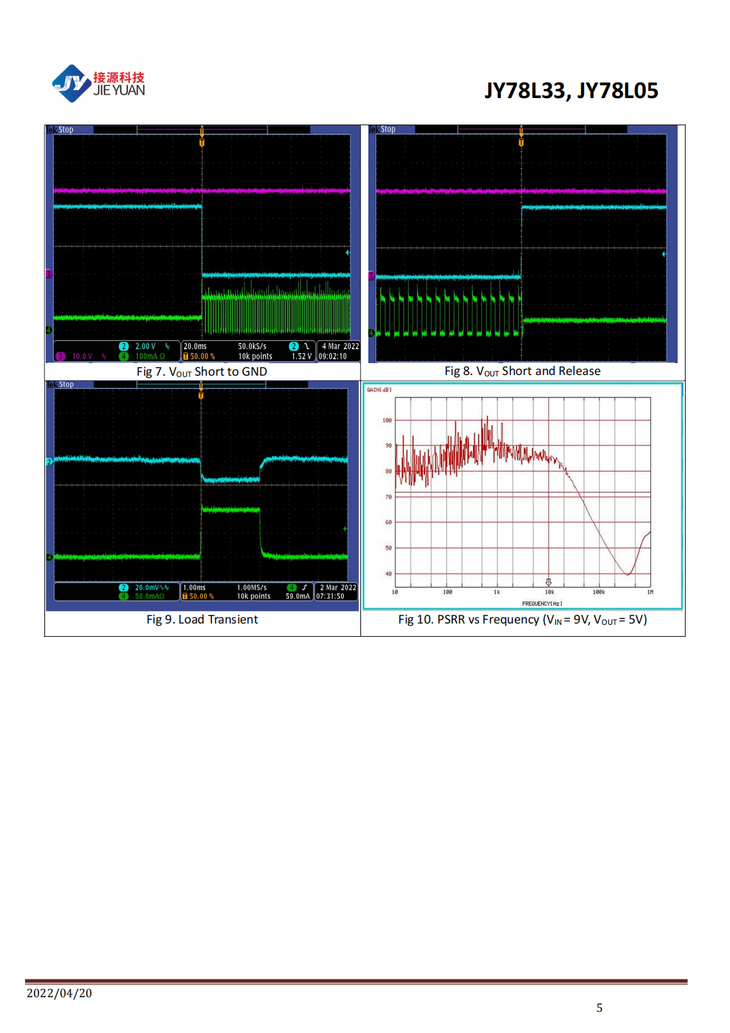Click the '1.00ms' timebase readout in Fig 9

(194, 588)
